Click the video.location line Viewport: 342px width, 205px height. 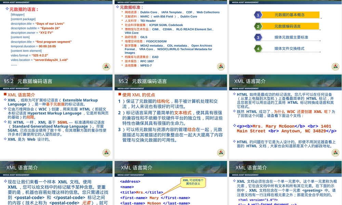[39, 60]
